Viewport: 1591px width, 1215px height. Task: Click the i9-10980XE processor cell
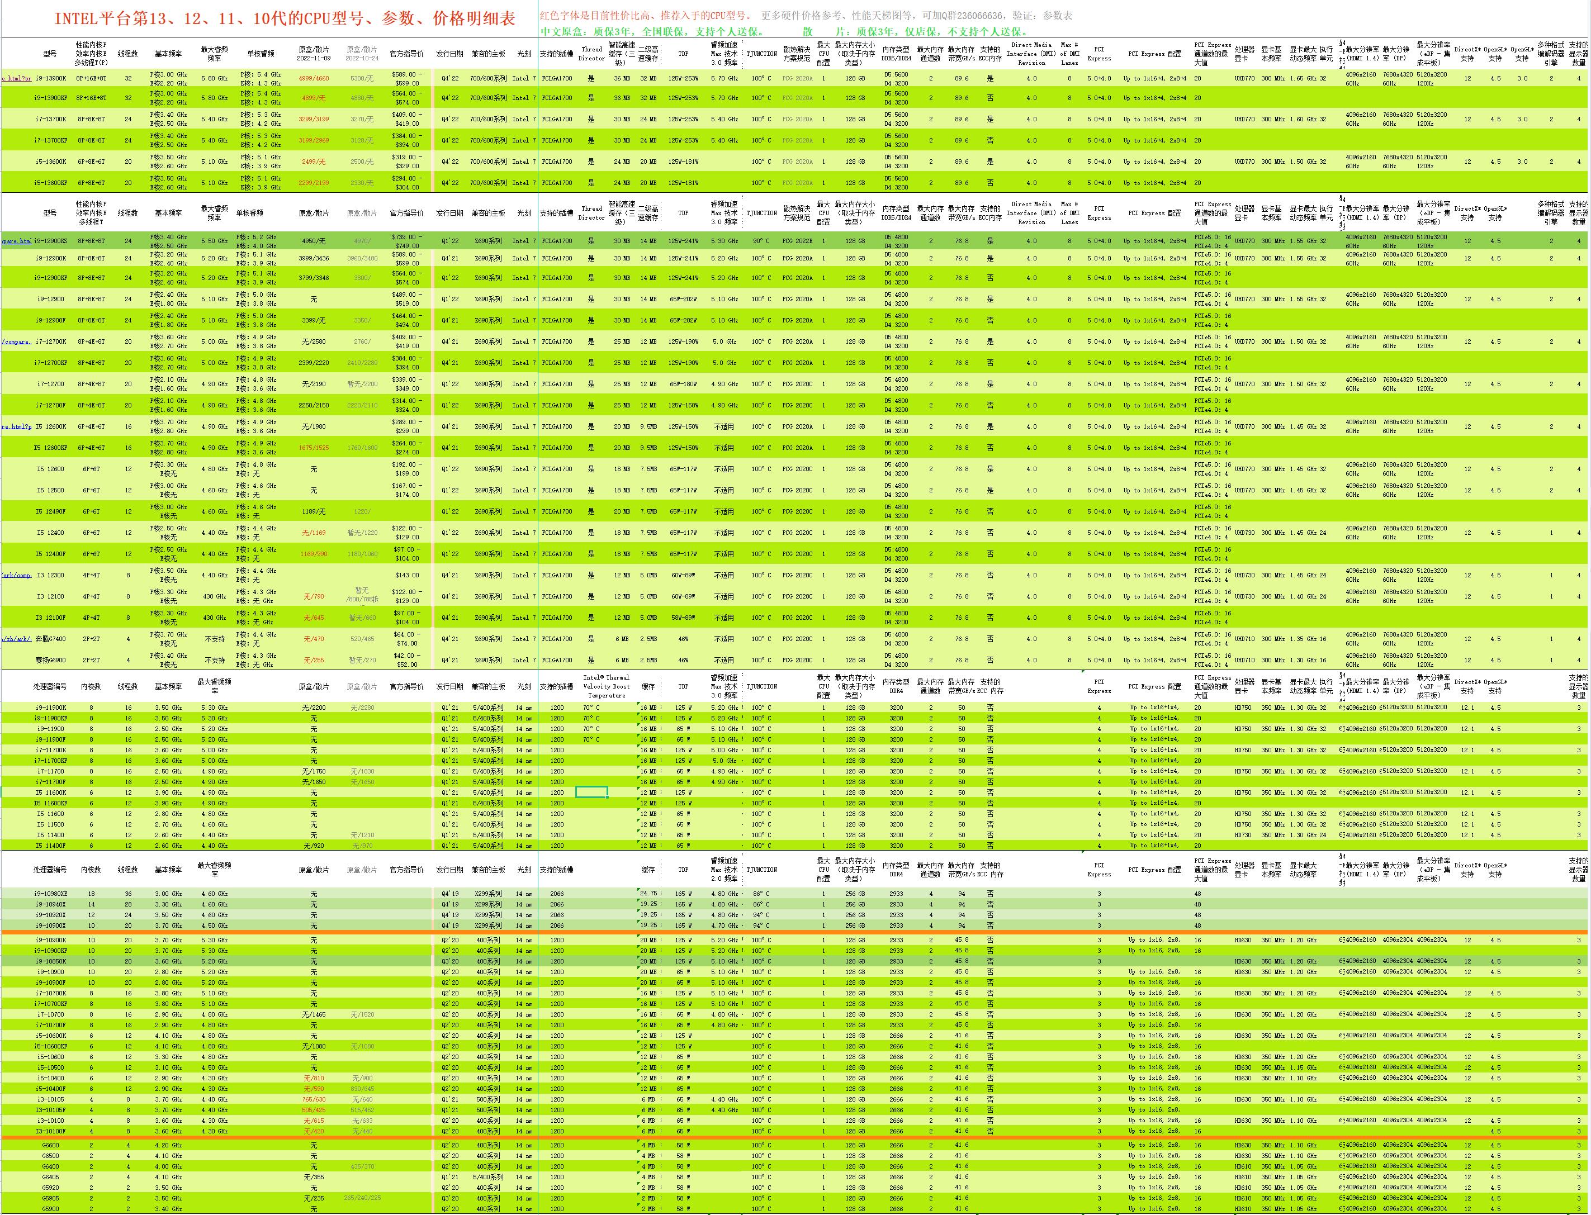tap(51, 894)
